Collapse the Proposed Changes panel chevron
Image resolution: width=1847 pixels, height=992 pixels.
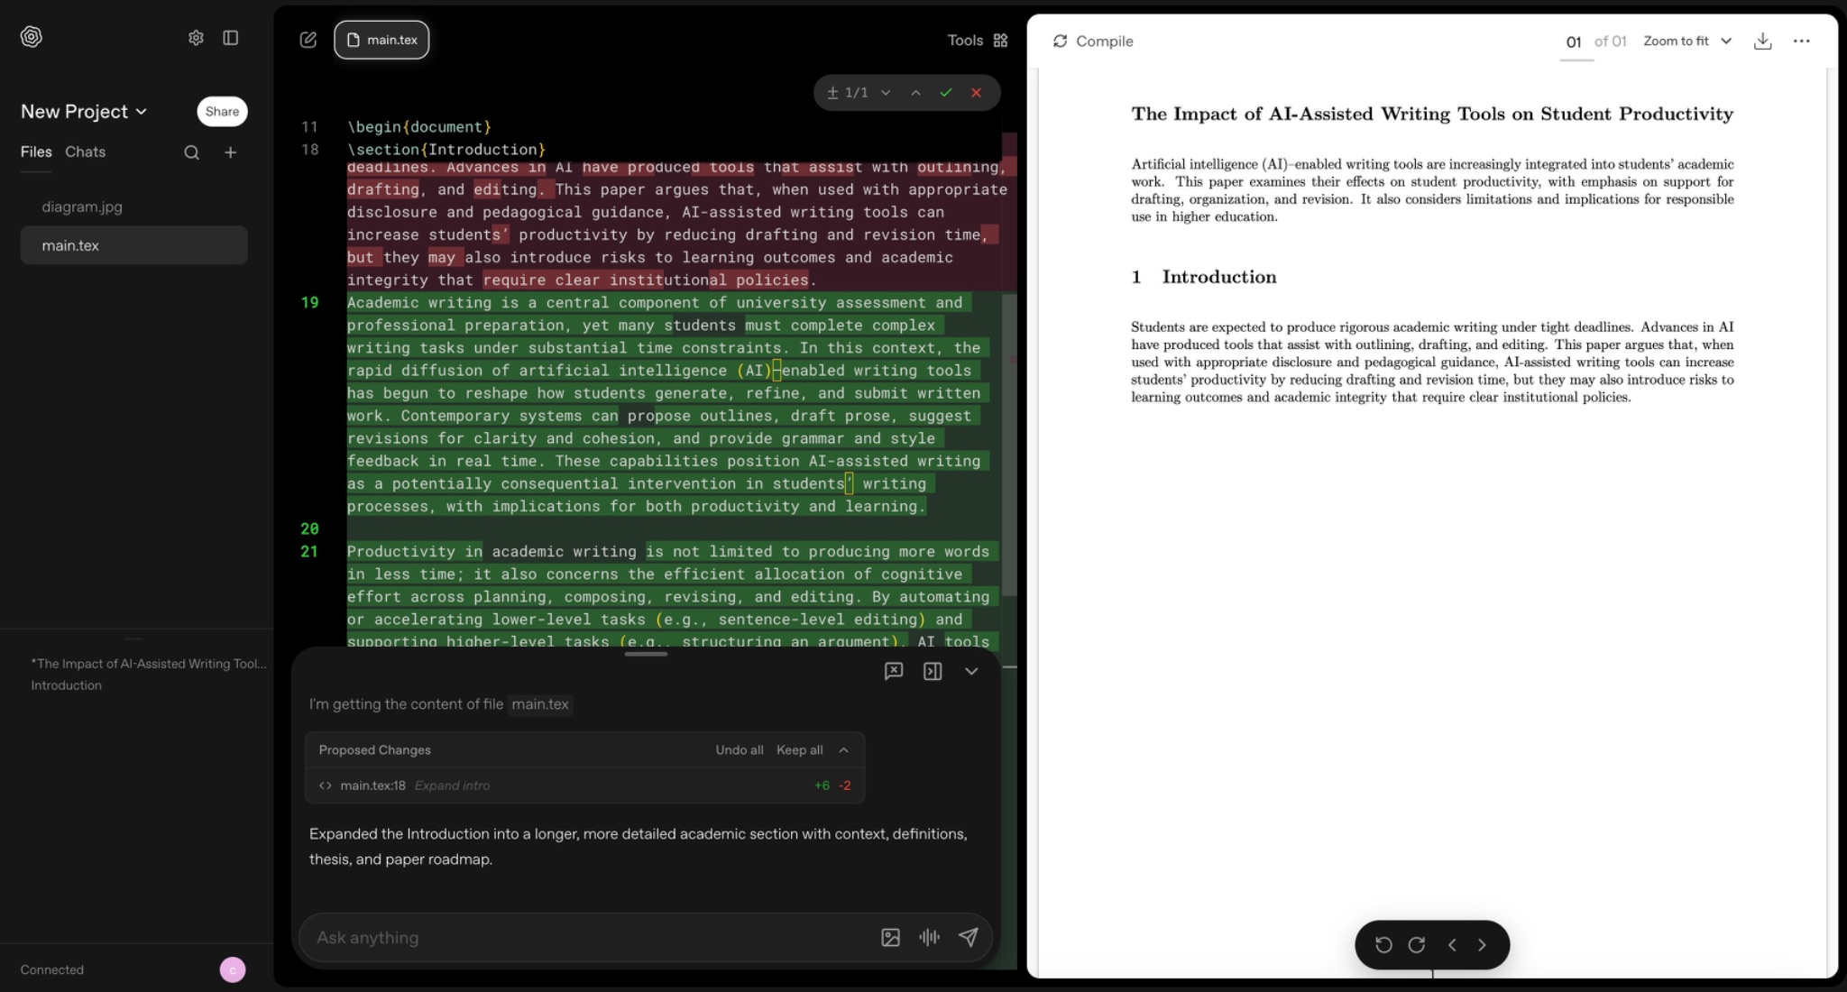click(843, 750)
